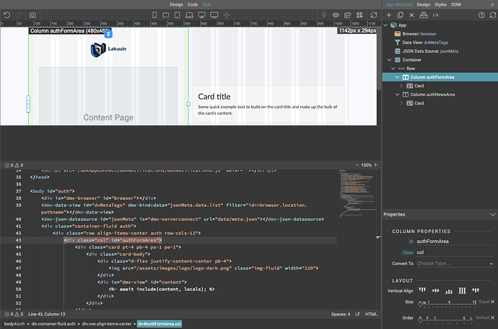
Task: Switch preview to phone portrait device
Action: pyautogui.click(x=154, y=15)
